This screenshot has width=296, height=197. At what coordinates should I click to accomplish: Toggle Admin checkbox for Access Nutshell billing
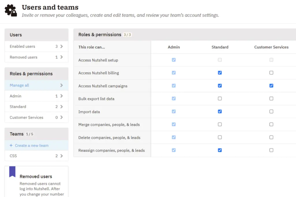click(x=174, y=73)
